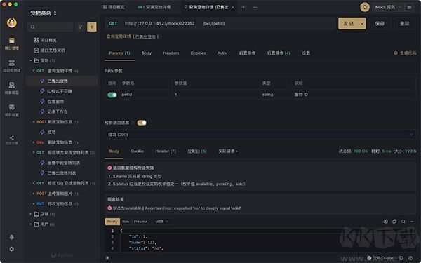The height and width of the screenshot is (263, 421).
Task: Collapse the 宠物 folder
Action: point(31,60)
